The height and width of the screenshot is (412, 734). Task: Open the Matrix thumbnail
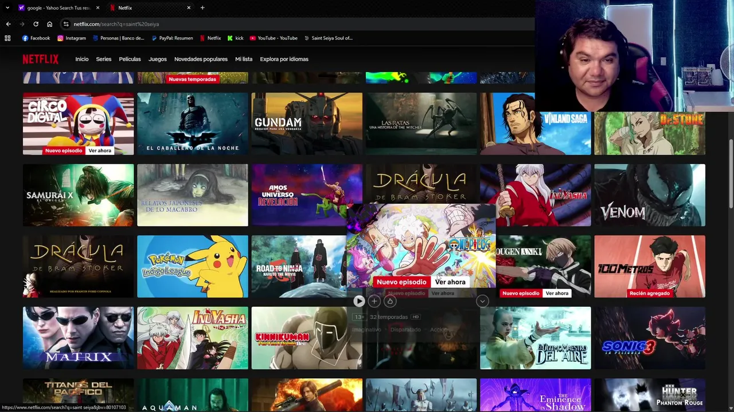point(78,338)
